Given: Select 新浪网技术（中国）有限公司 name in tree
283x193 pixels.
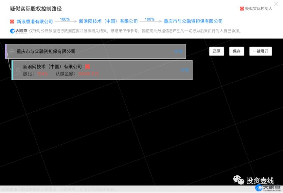Looking at the screenshot, I should tap(52, 67).
